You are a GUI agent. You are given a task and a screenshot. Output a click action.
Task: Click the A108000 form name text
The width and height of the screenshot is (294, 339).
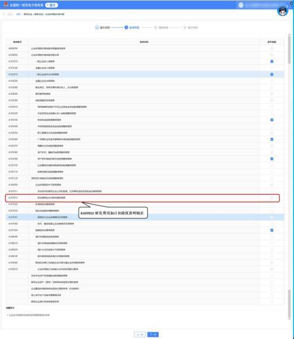tap(47, 236)
